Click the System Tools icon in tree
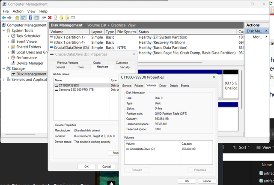Screen dimensions: 274x185 pos(9,30)
